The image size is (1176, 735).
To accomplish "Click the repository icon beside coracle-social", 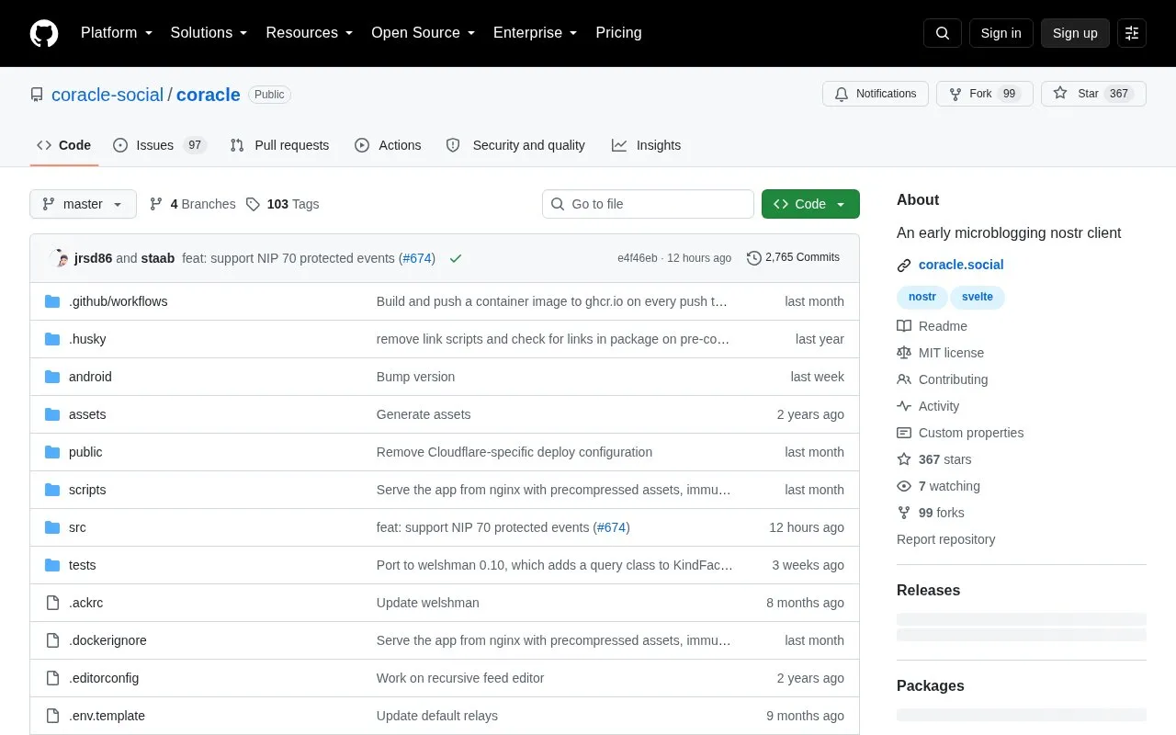I will point(37,95).
